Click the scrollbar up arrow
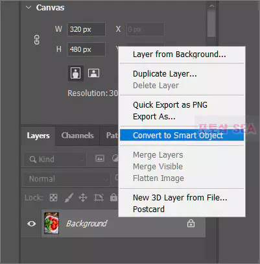Image resolution: width=260 pixels, height=264 pixels. [x=211, y=6]
